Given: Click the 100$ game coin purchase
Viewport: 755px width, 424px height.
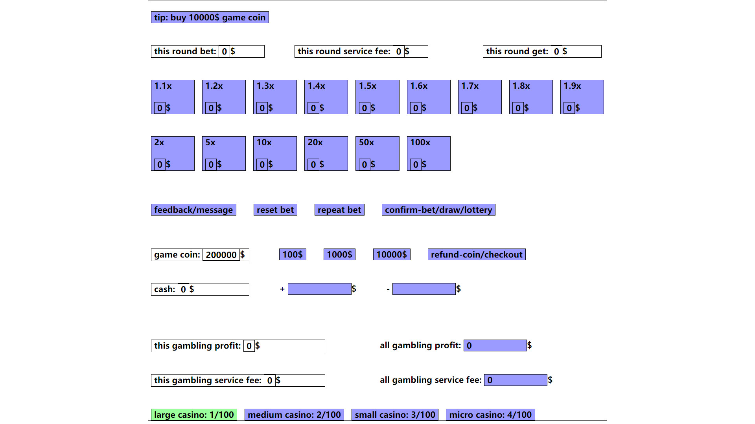Looking at the screenshot, I should (x=291, y=254).
